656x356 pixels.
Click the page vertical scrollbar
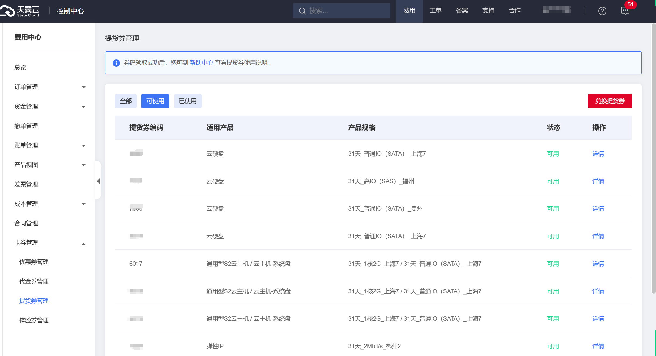point(654,158)
